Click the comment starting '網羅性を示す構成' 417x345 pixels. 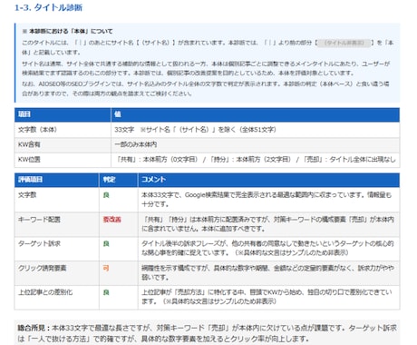pos(267,272)
